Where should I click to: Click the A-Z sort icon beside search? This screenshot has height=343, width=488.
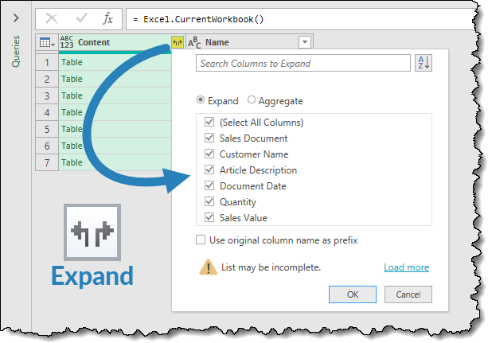pos(423,64)
